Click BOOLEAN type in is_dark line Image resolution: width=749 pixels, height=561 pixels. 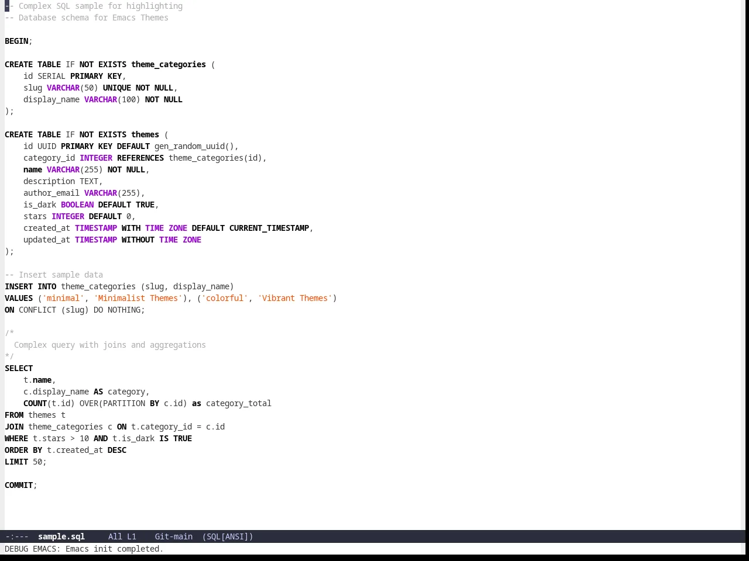click(77, 205)
